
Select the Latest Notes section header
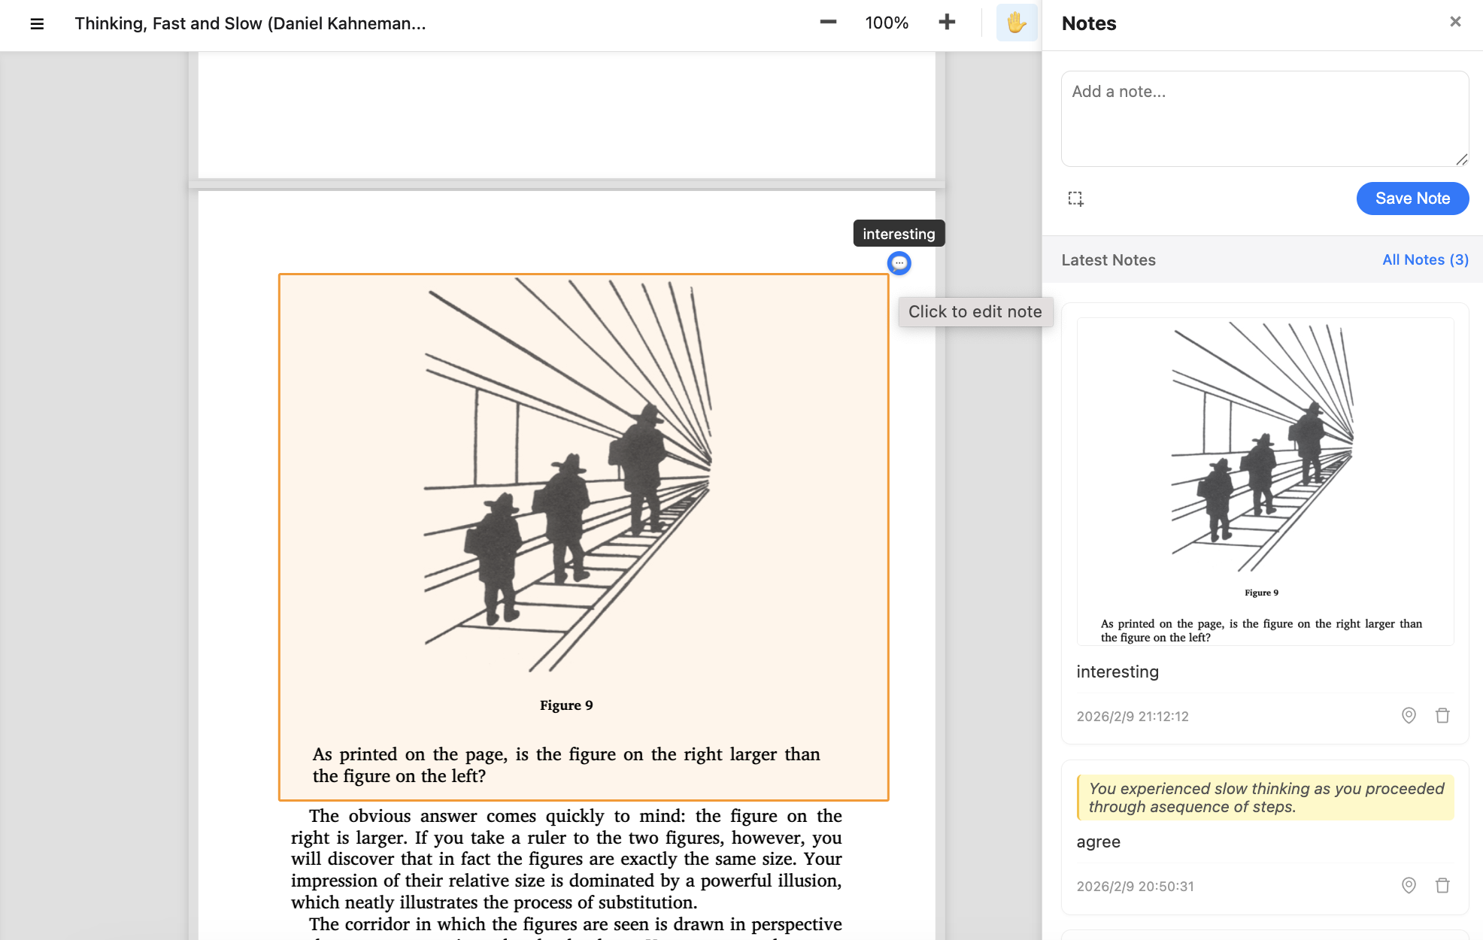click(x=1108, y=259)
